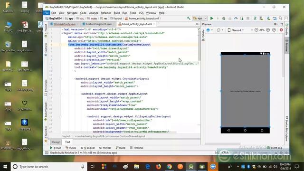Click the layout breadcrumb folder
The width and height of the screenshot is (304, 171).
click(x=116, y=19)
